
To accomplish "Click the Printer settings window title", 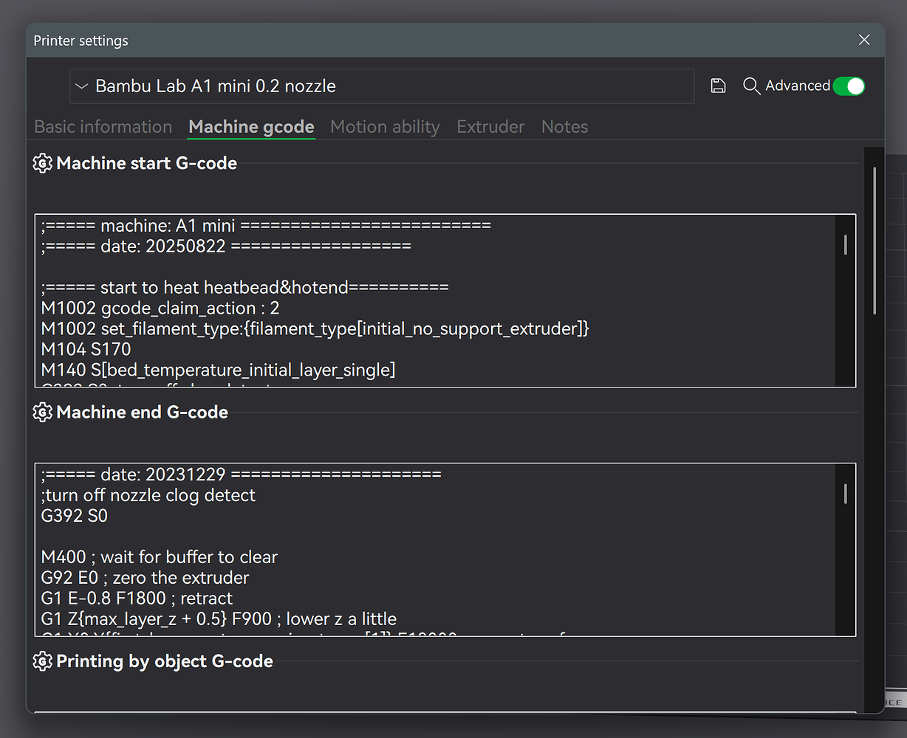I will pos(81,41).
